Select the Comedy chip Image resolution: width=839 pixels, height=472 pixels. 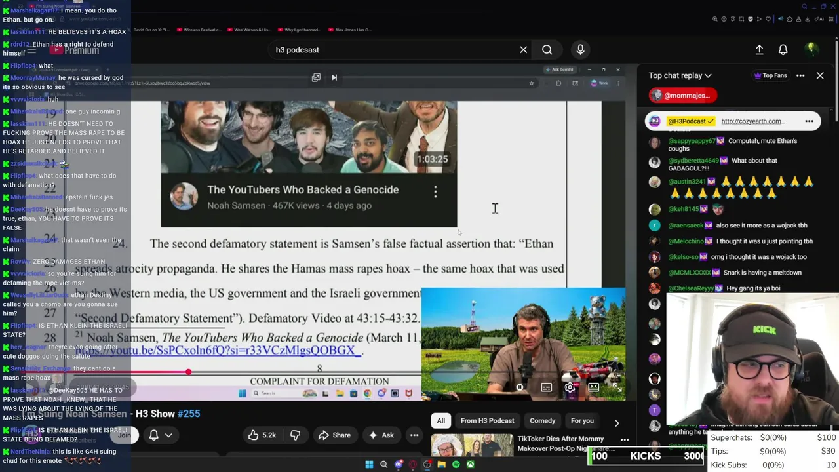[x=542, y=421]
